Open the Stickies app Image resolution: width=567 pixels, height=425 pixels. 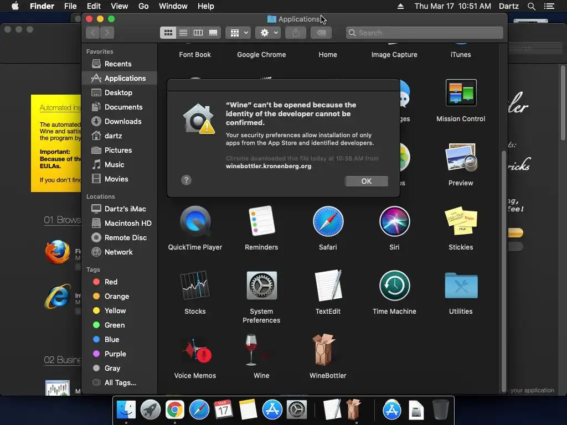(461, 221)
